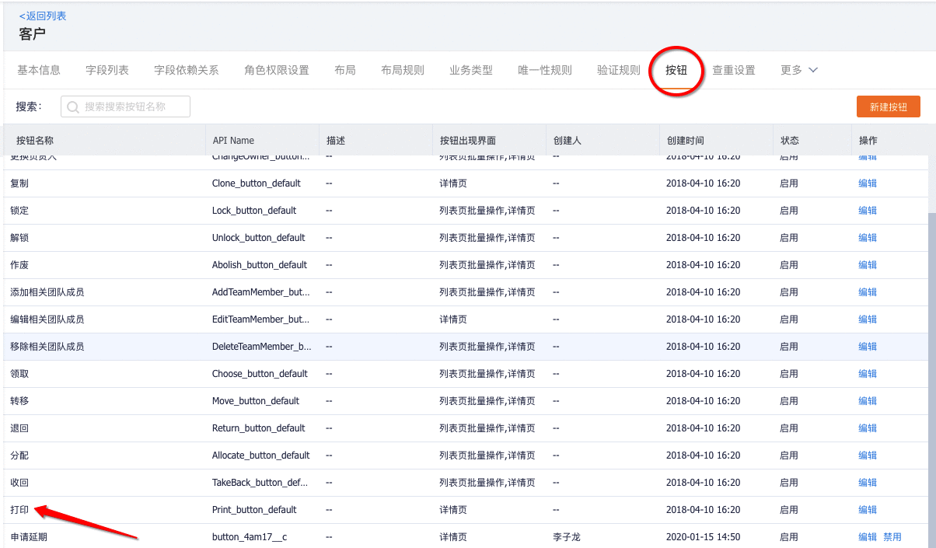Image resolution: width=936 pixels, height=548 pixels.
Task: Click the 新建按钮 button
Action: tap(889, 107)
